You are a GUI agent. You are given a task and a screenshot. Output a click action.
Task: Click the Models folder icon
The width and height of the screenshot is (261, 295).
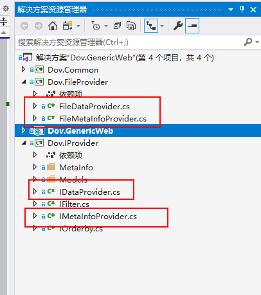click(51, 179)
